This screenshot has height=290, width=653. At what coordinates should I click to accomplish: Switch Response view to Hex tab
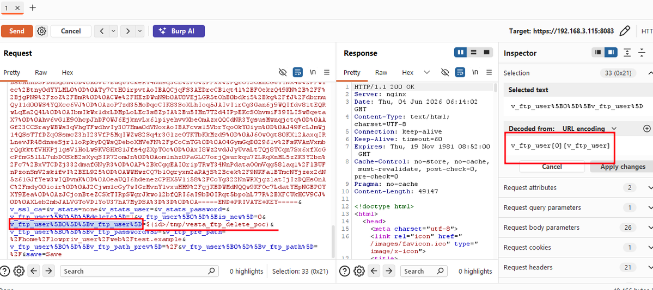[x=408, y=72]
